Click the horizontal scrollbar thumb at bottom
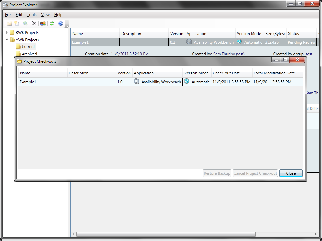The width and height of the screenshot is (322, 241). pos(166,234)
